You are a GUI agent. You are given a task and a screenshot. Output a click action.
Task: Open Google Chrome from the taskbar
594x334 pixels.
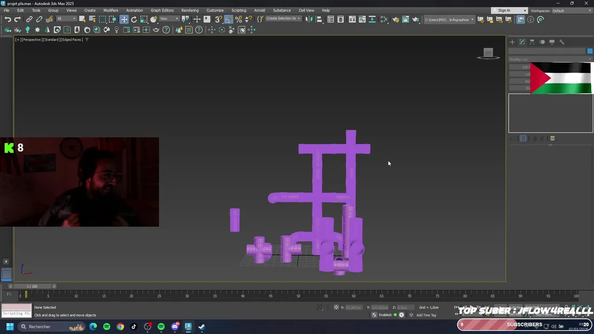[120, 327]
